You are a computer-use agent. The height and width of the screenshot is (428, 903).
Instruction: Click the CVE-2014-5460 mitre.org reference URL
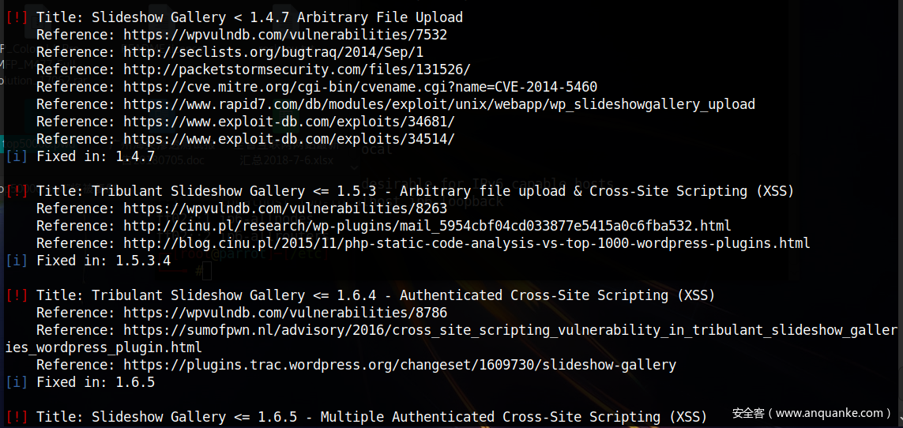360,87
